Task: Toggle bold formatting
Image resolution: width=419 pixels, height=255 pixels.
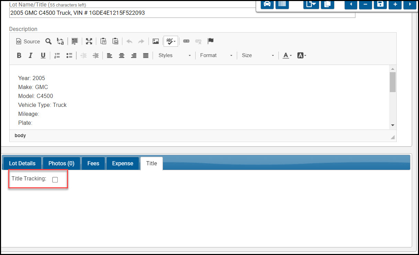Action: (19, 55)
